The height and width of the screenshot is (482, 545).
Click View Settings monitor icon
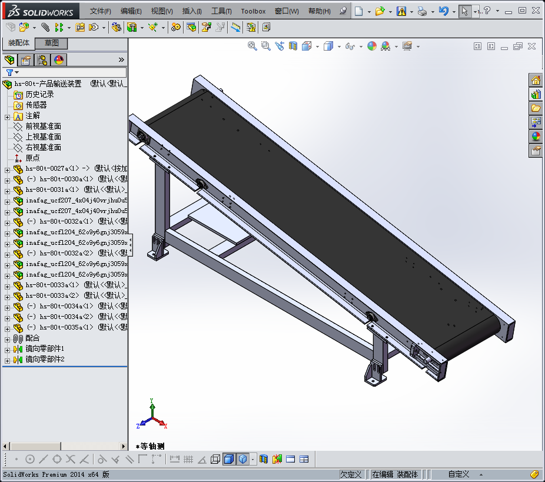407,46
